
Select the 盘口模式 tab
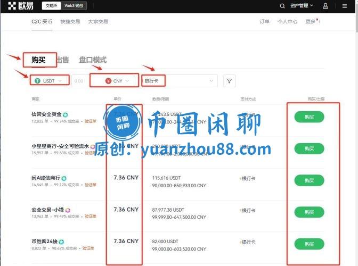93,60
